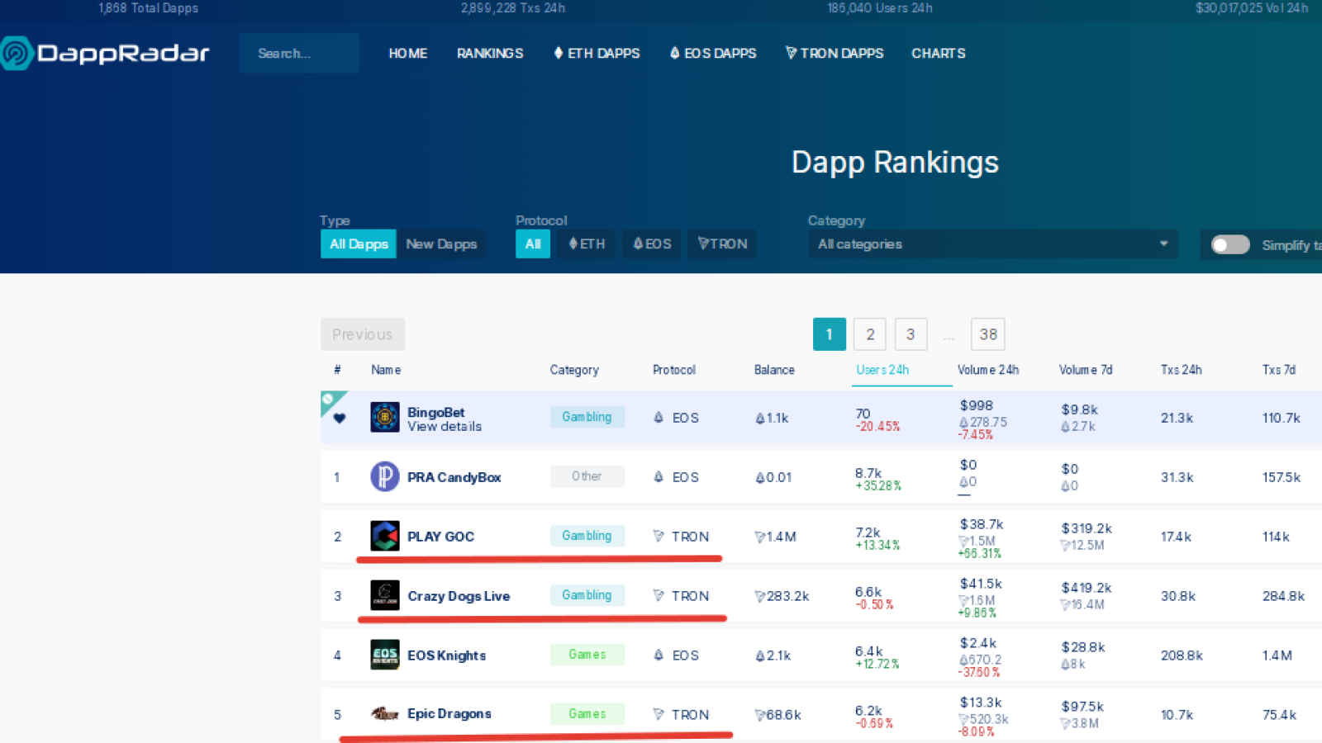Click the TRON protocol icon in PLAY GOC row
The height and width of the screenshot is (743, 1322).
[659, 537]
